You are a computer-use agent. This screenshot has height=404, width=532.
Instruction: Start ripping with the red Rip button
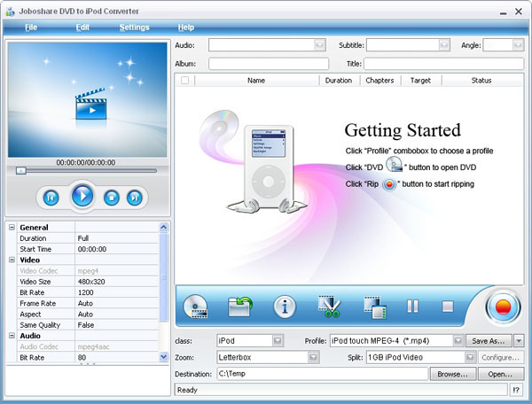click(503, 307)
